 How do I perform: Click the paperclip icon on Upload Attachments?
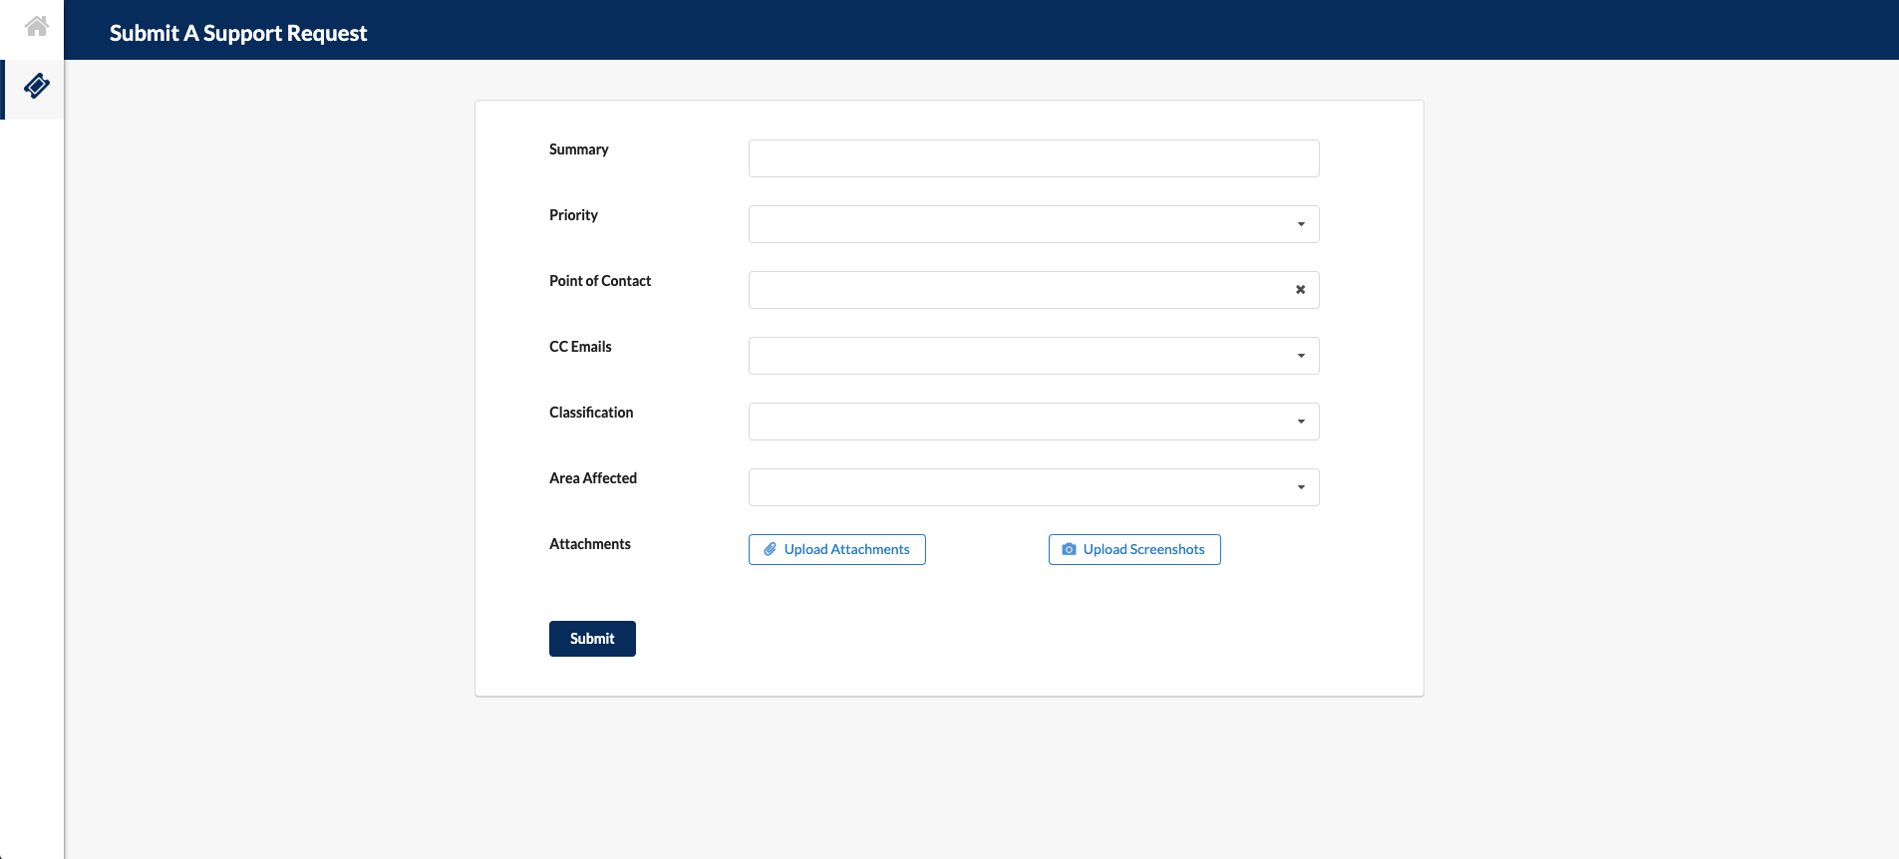tap(770, 550)
